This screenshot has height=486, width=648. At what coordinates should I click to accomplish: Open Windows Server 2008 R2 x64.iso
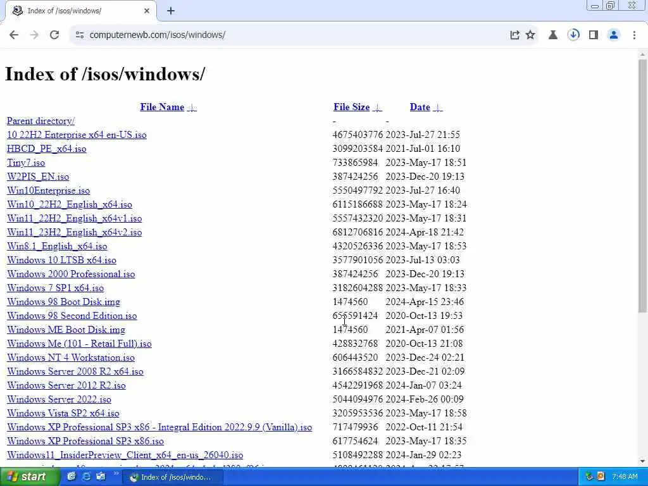tap(75, 371)
